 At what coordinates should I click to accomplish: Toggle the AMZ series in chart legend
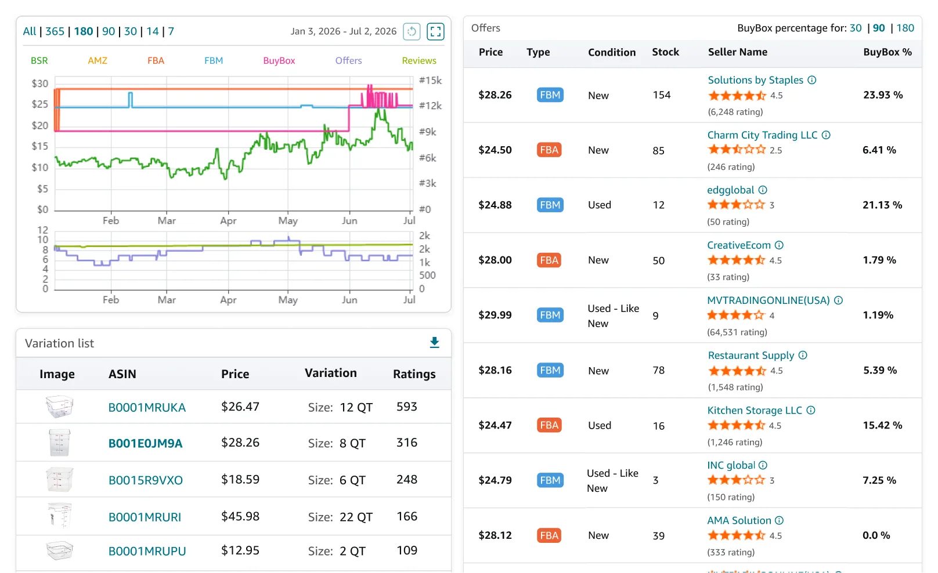98,60
